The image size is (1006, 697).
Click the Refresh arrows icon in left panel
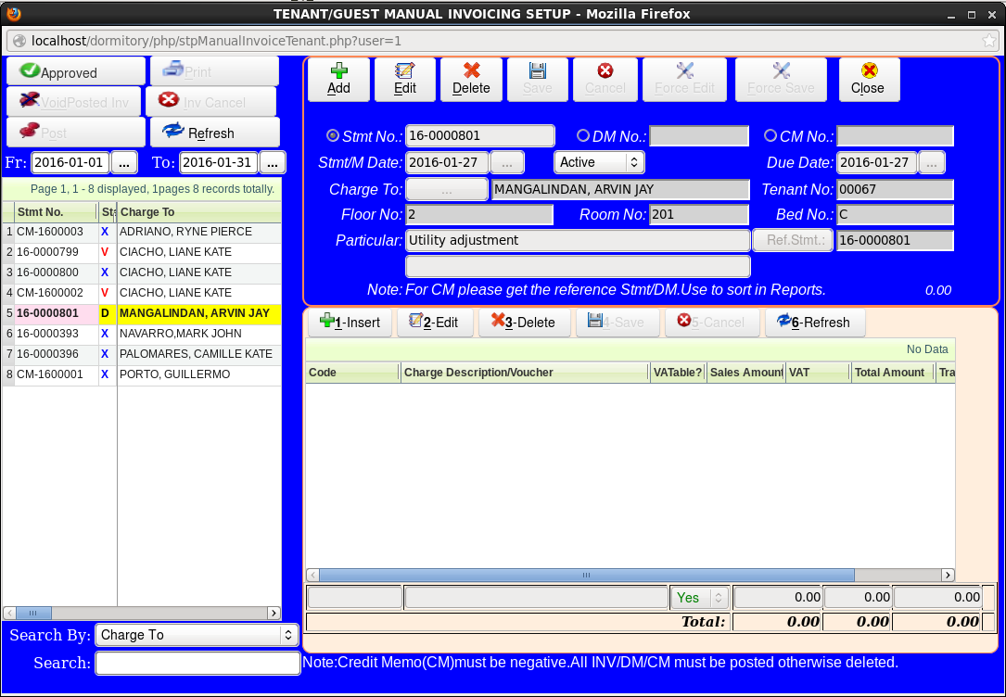pyautogui.click(x=173, y=132)
